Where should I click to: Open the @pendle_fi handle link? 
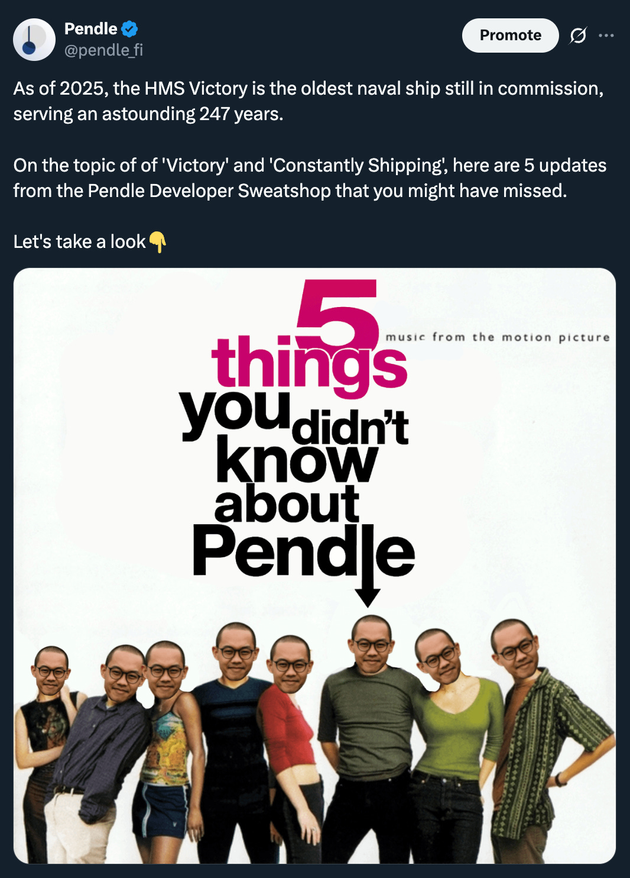tap(103, 50)
